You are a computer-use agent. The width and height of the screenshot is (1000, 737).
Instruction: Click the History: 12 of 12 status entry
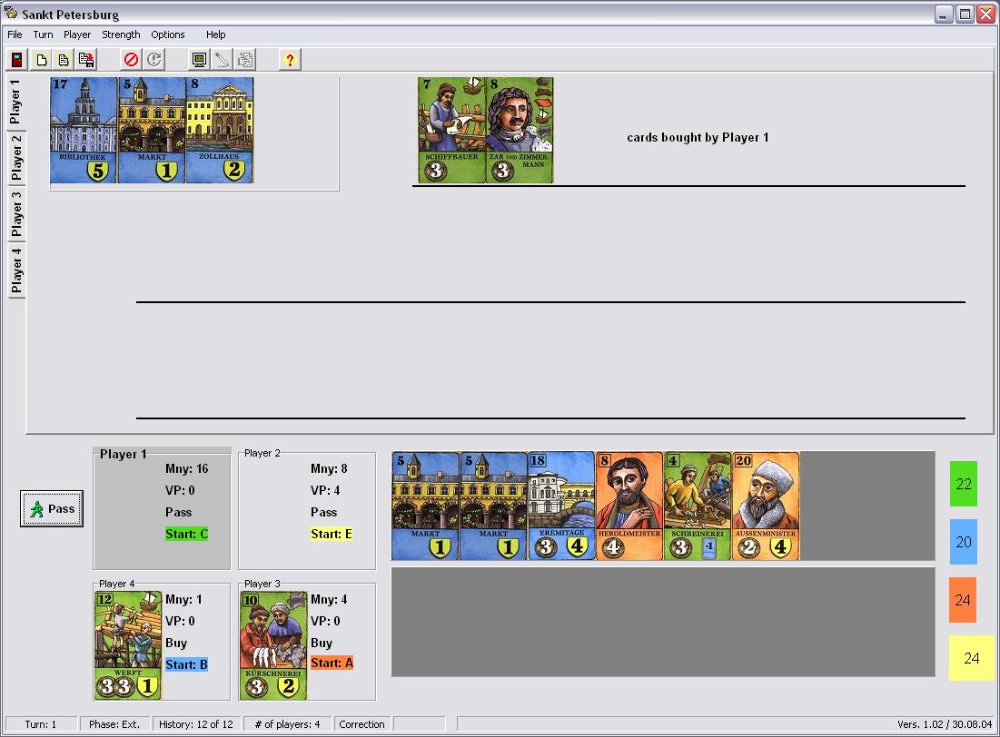[x=196, y=724]
